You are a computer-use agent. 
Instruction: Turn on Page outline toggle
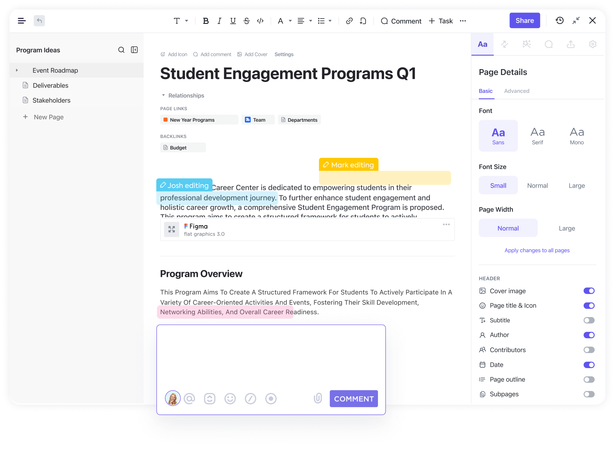coord(589,380)
